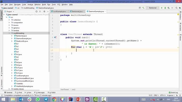The height and width of the screenshot is (102, 182).
Task: Open Chrome from the taskbar
Action: point(54,99)
